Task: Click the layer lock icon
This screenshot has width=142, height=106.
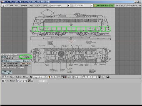Action: click(x=99, y=77)
